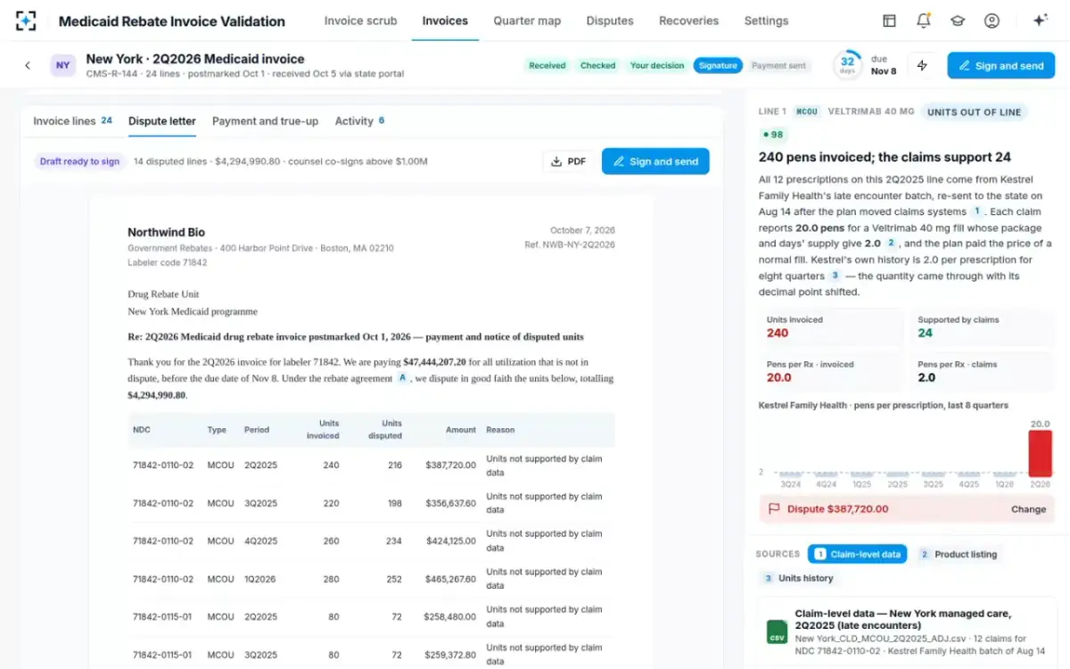The width and height of the screenshot is (1070, 669).
Task: Click the Dispute $387,720.00 banner
Action: pos(907,509)
